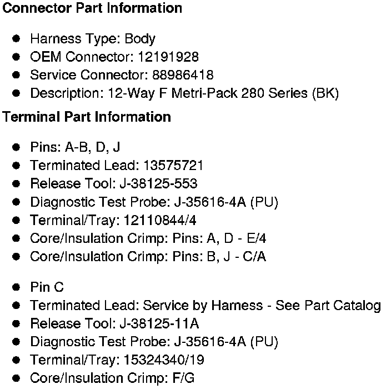Viewport: 391px width, 389px height.
Task: Click the Pin C line
Action: click(47, 287)
